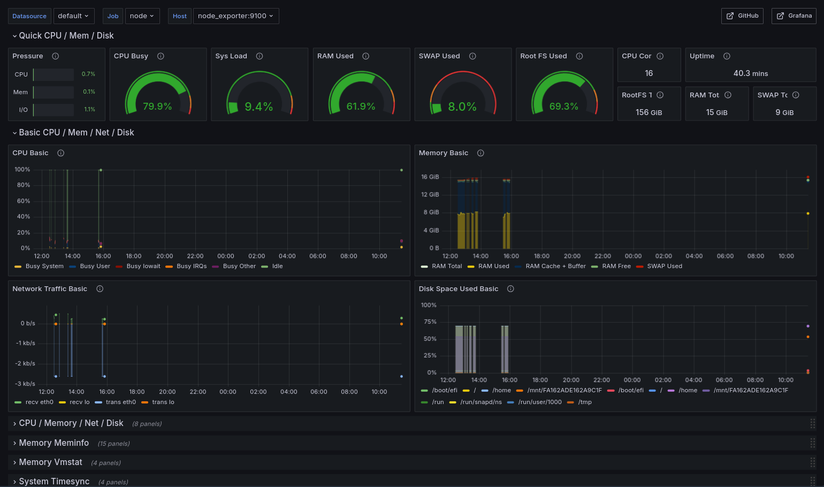Open the Host node_exporter:9100 dropdown
Viewport: 824px width, 487px height.
pos(236,16)
